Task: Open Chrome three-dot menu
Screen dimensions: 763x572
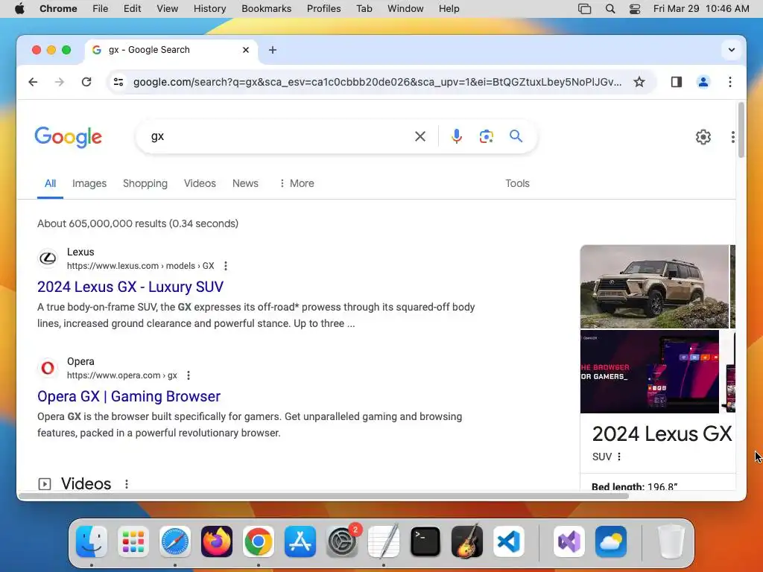Action: [730, 82]
